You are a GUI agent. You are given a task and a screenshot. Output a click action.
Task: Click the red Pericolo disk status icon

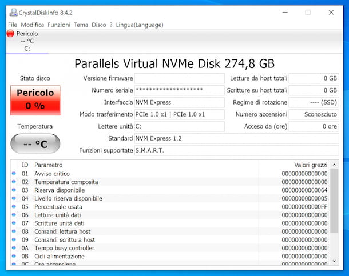[x=10, y=34]
